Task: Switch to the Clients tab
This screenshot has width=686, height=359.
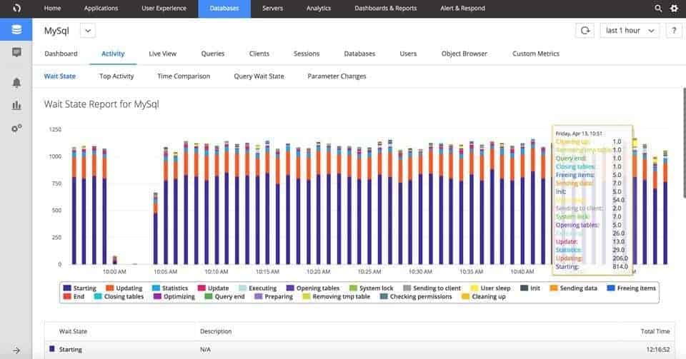Action: [259, 54]
